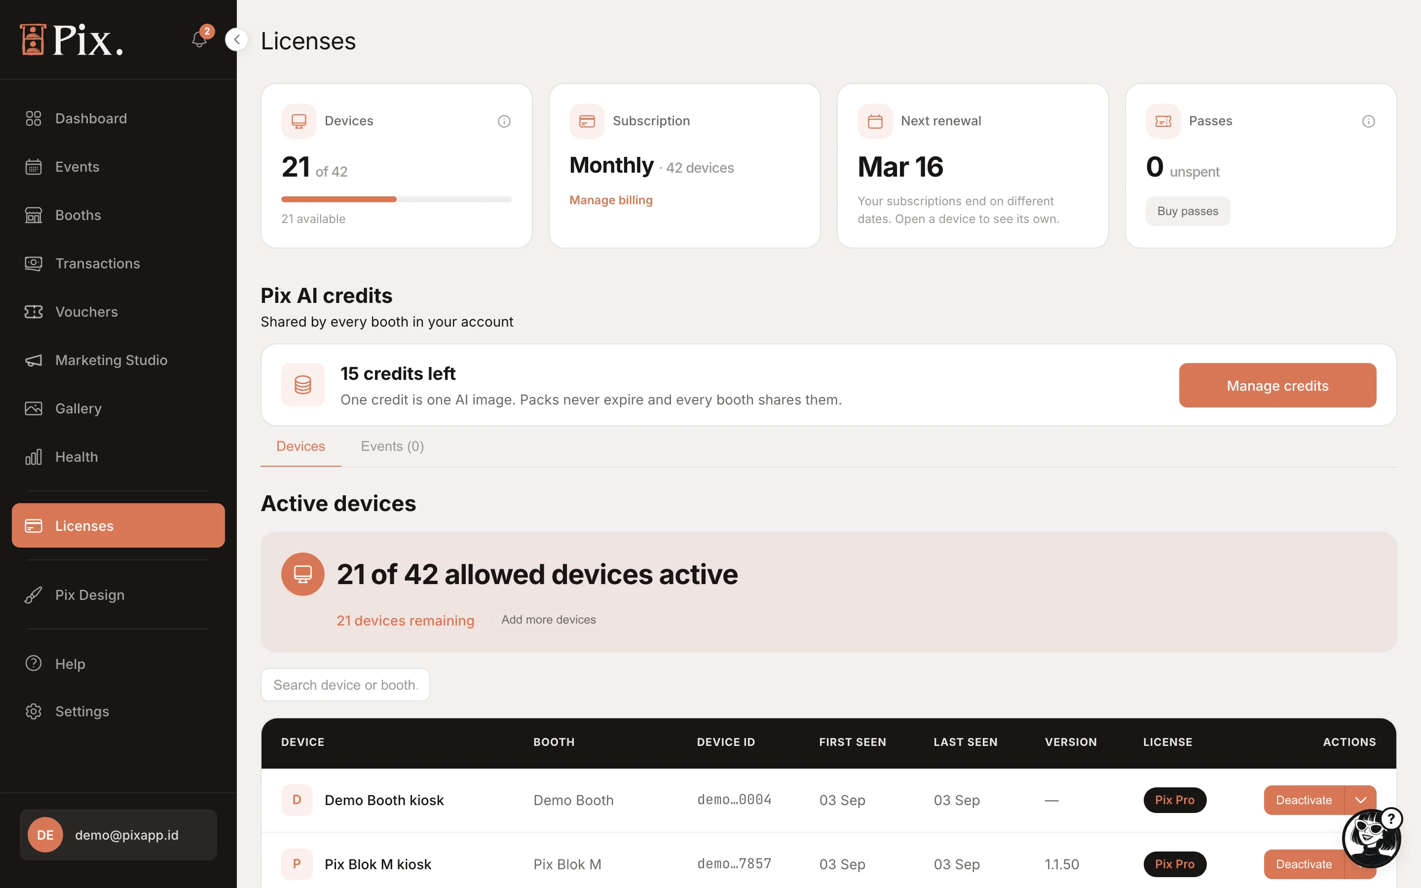
Task: Click the Transactions cash icon
Action: pyautogui.click(x=34, y=263)
